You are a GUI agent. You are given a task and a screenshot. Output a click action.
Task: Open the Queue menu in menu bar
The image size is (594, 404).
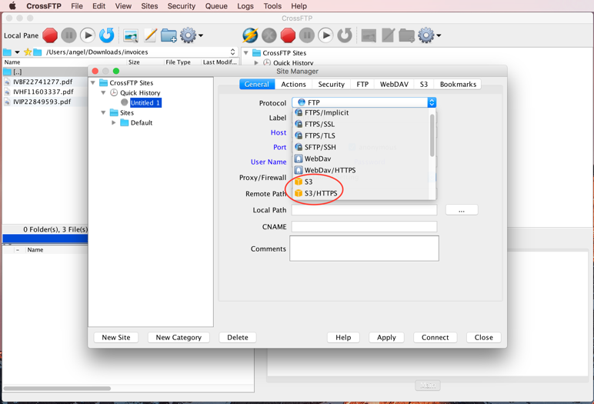click(215, 6)
